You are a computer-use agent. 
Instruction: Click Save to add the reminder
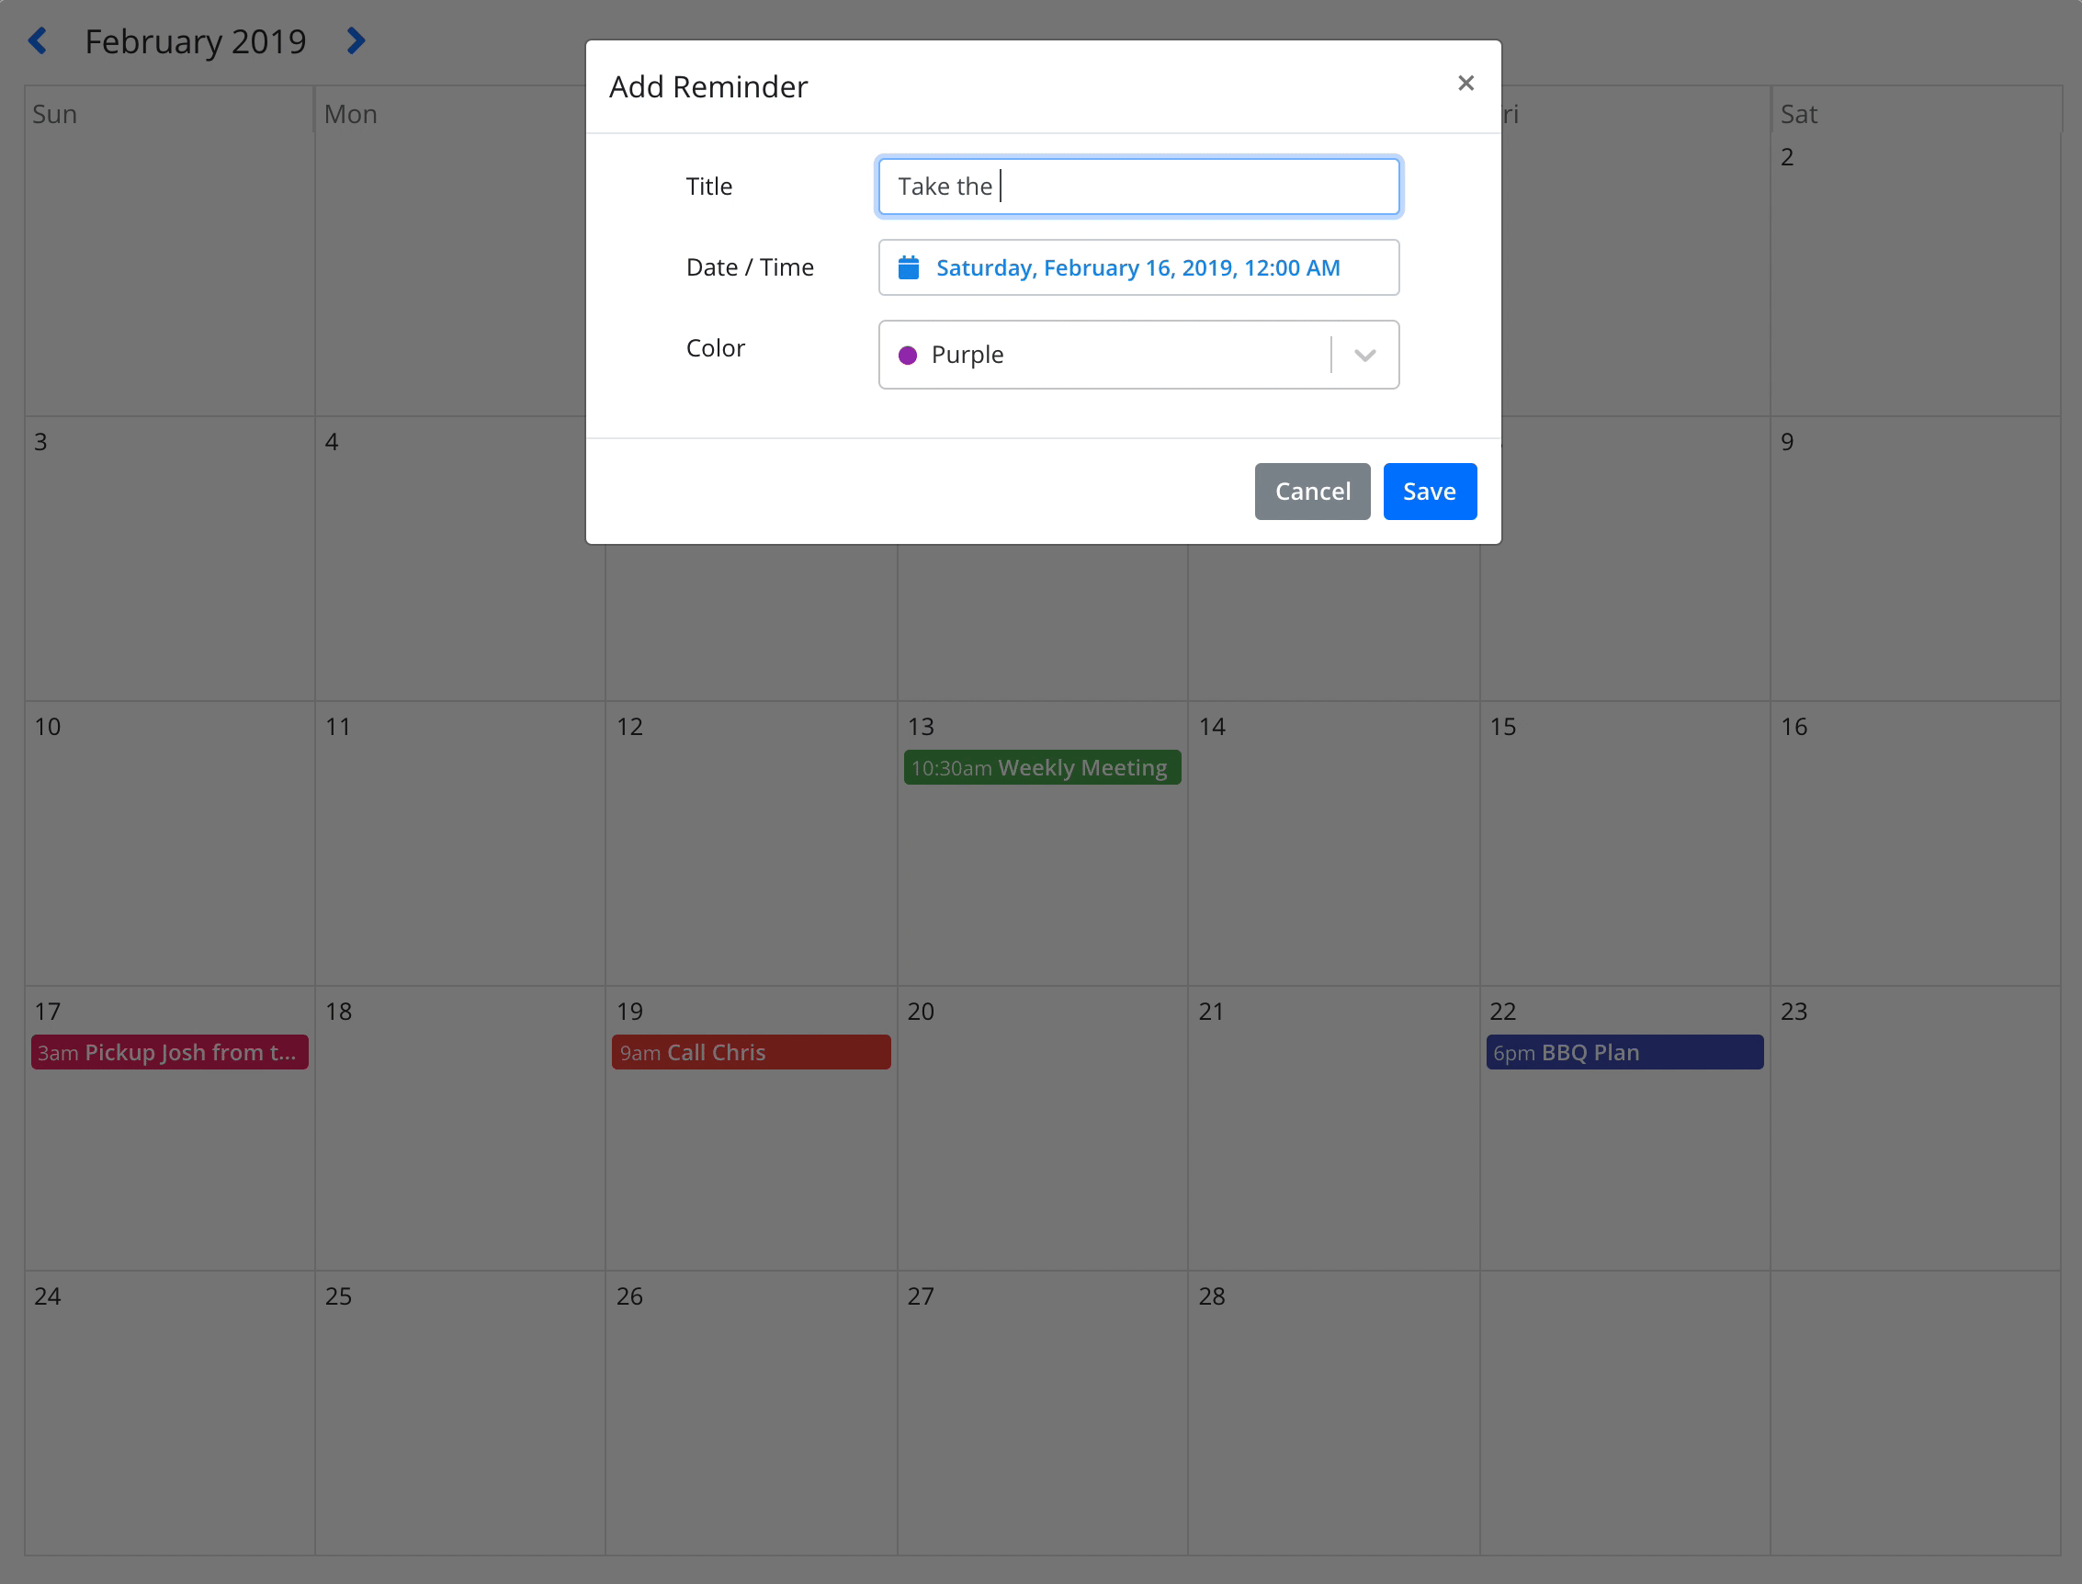click(1428, 491)
